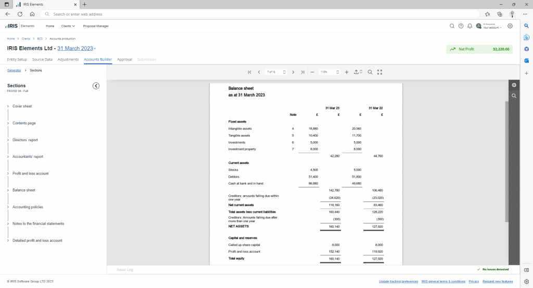Open the IRIS header search icon
The image size is (533, 288).
(x=452, y=26)
